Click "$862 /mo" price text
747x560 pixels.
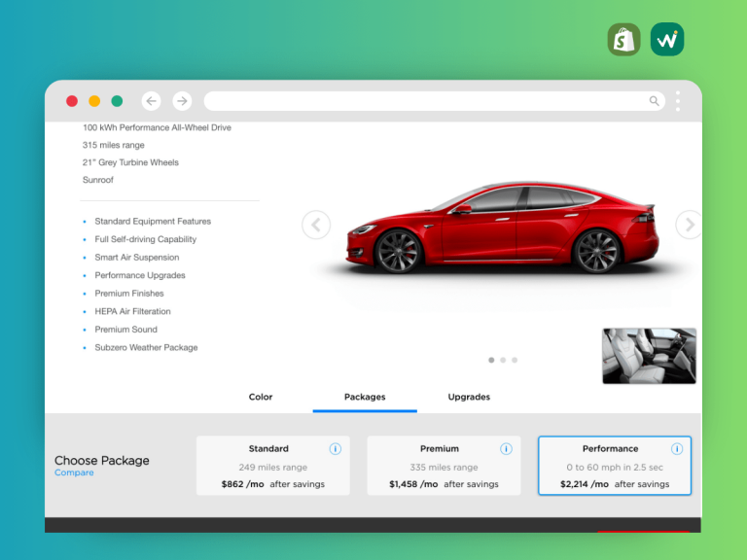[x=242, y=484]
